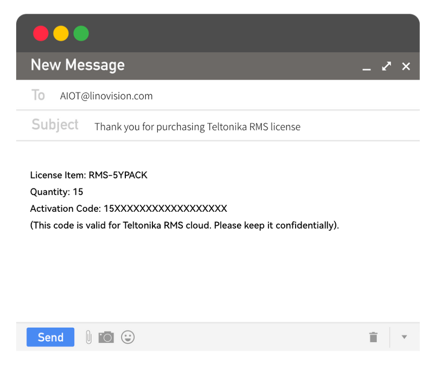Viewport: 434px width, 366px height.
Task: Insert a photo using the camera icon
Action: click(106, 337)
